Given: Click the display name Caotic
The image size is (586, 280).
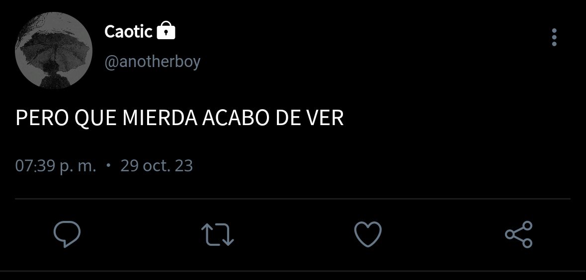Looking at the screenshot, I should 129,31.
